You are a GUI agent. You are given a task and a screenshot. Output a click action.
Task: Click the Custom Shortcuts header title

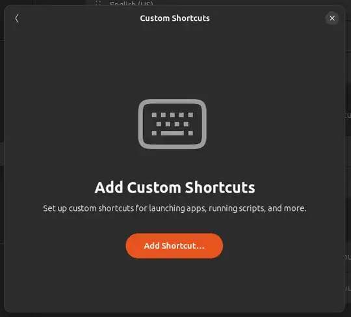(175, 18)
